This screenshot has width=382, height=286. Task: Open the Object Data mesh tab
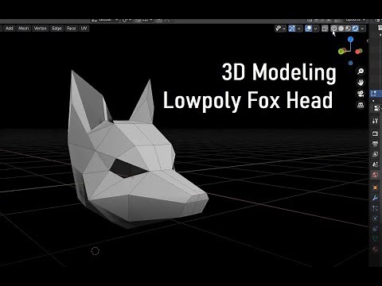pyautogui.click(x=375, y=238)
